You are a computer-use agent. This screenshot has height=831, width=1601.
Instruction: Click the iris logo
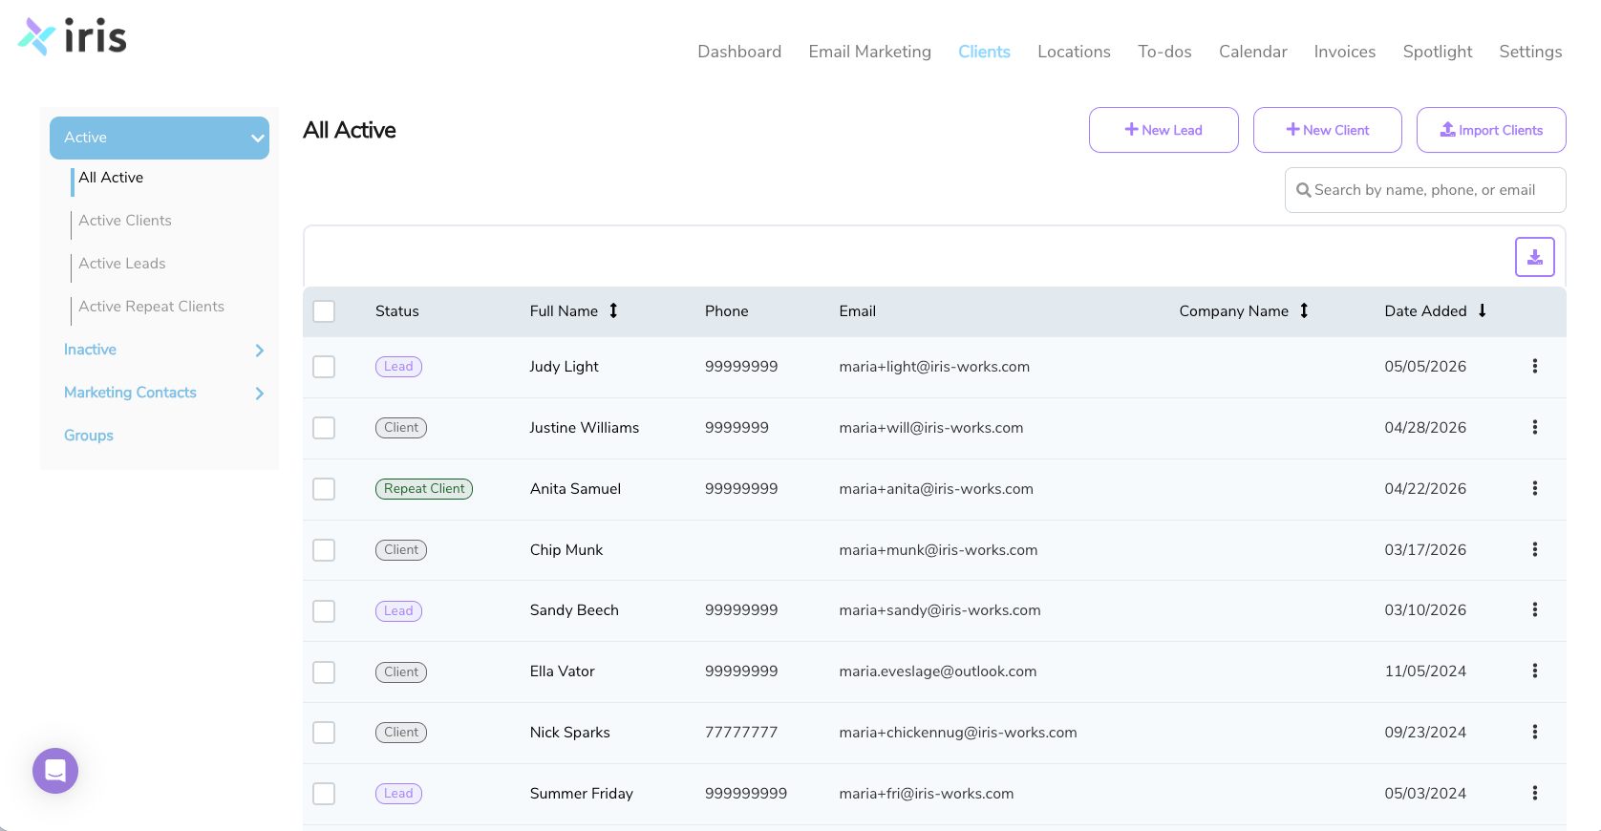click(72, 36)
